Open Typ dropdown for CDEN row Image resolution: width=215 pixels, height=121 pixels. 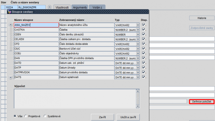pos(138,35)
